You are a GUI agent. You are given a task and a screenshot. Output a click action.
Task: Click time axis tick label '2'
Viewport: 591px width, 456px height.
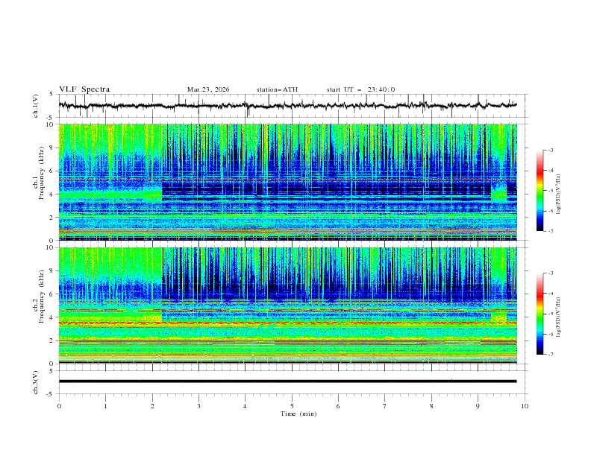[152, 406]
